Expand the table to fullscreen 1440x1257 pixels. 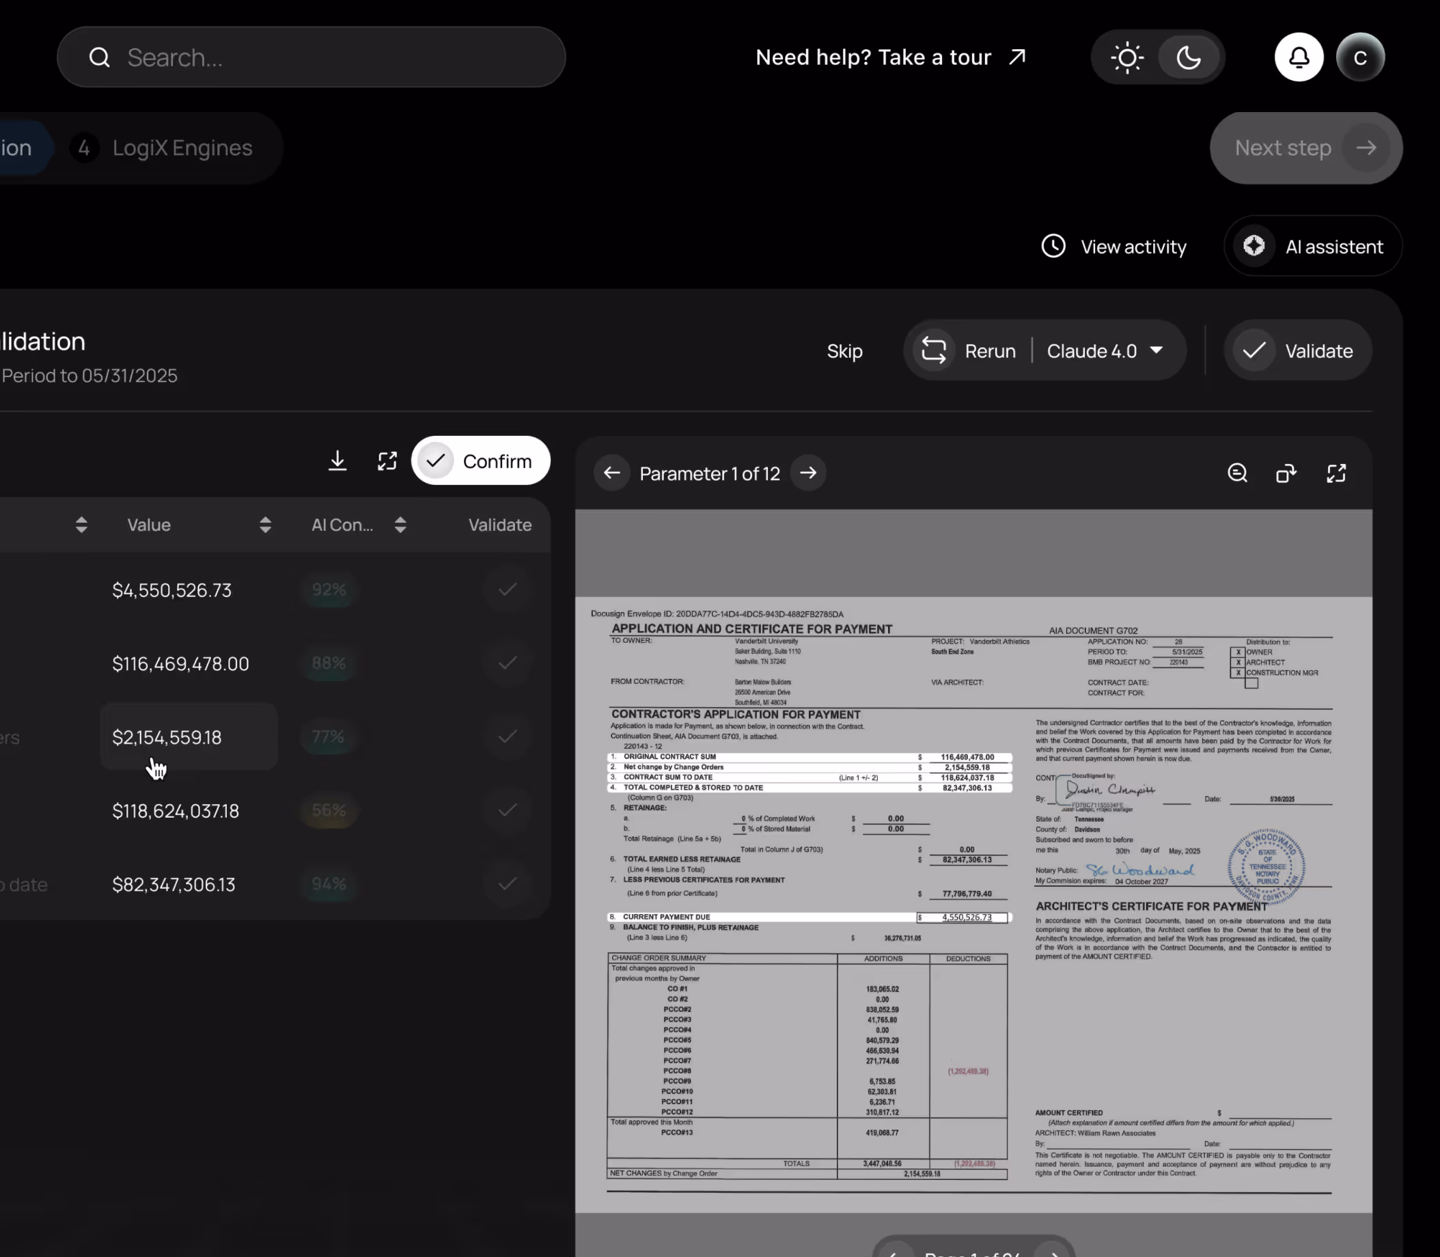[387, 461]
